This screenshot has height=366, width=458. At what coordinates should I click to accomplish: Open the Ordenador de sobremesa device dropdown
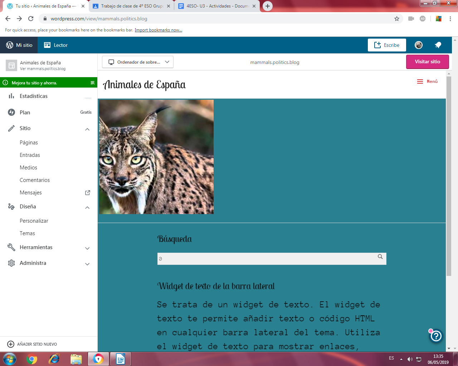pos(138,62)
